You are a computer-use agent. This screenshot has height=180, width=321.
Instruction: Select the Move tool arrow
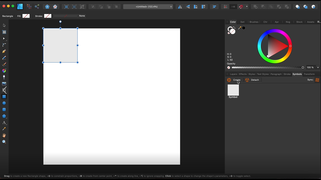pos(4,25)
